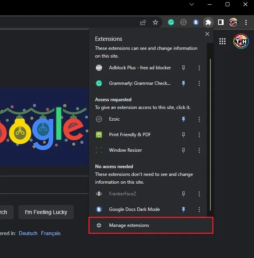
Task: Click the 'Access requested' section heading
Action: (x=113, y=100)
